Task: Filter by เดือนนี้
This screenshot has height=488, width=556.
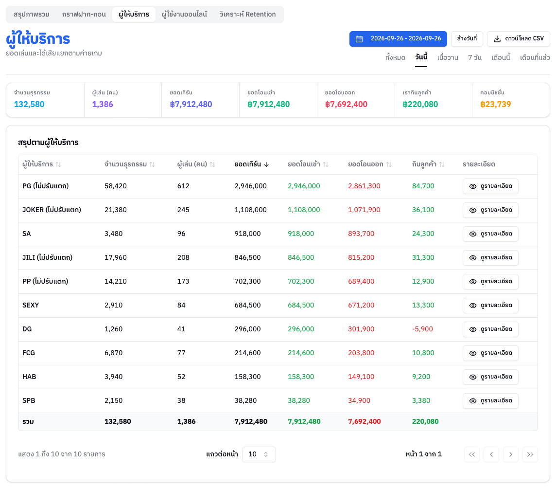Action: point(501,57)
